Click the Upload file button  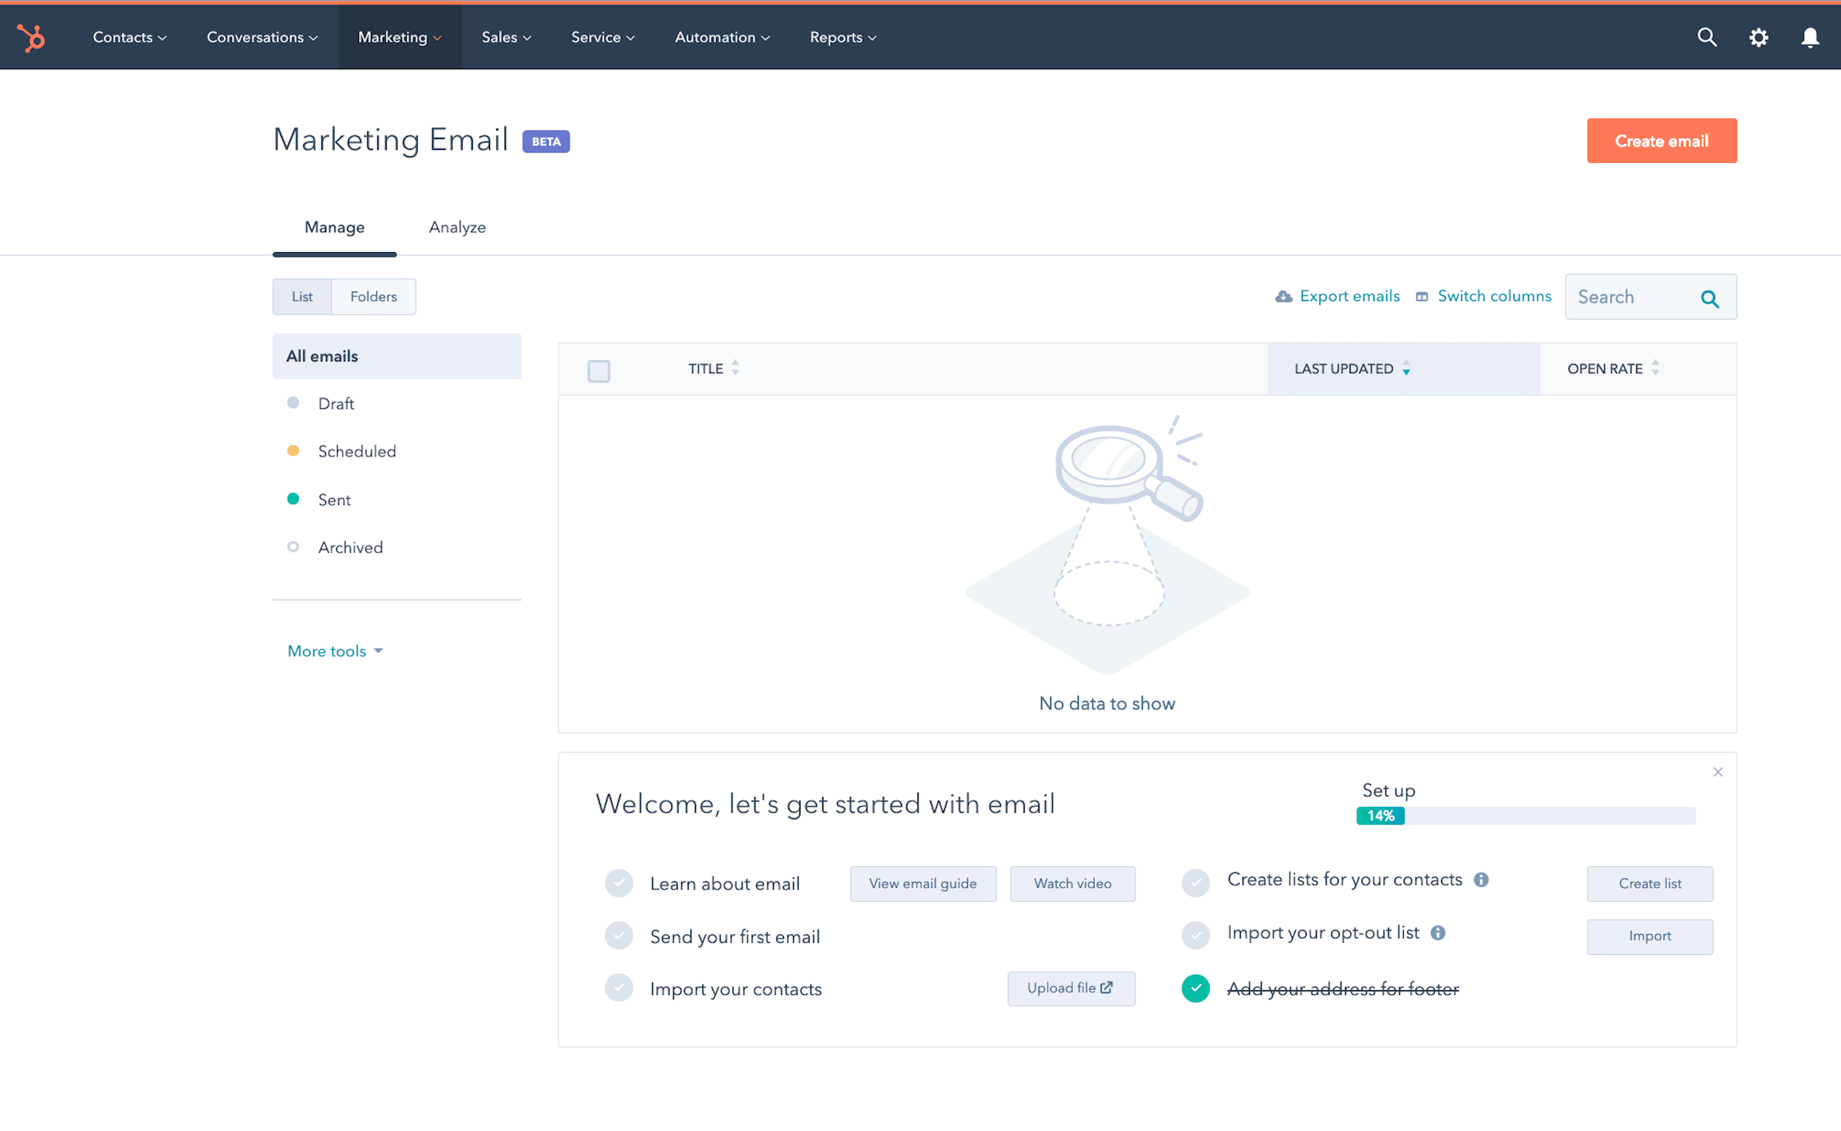tap(1068, 989)
